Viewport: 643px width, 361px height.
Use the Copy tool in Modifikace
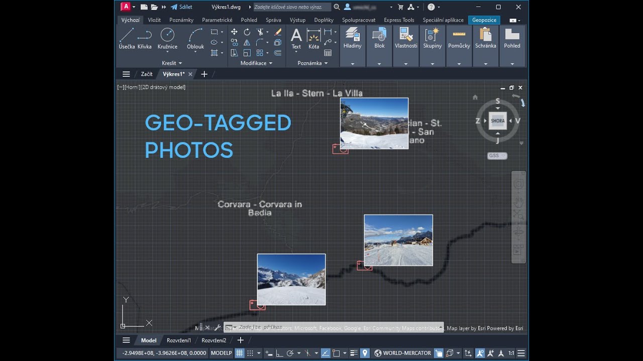[234, 42]
